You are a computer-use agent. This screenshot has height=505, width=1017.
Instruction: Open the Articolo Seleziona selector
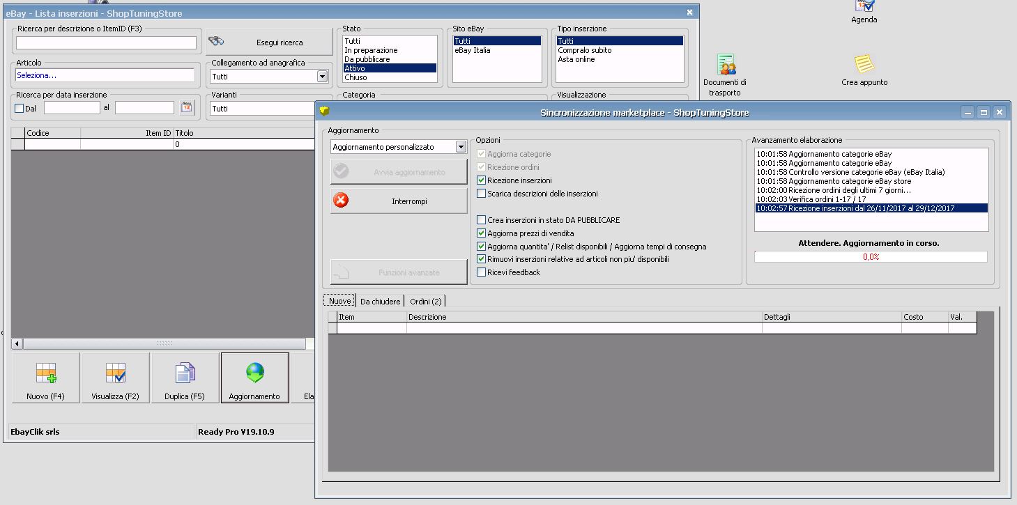(x=105, y=75)
